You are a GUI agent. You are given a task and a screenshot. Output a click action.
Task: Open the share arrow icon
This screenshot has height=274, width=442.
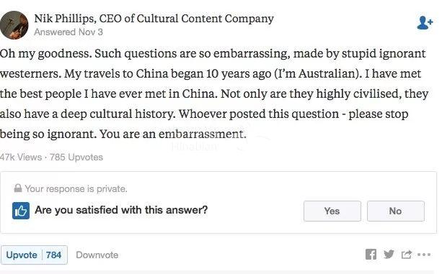point(406,255)
